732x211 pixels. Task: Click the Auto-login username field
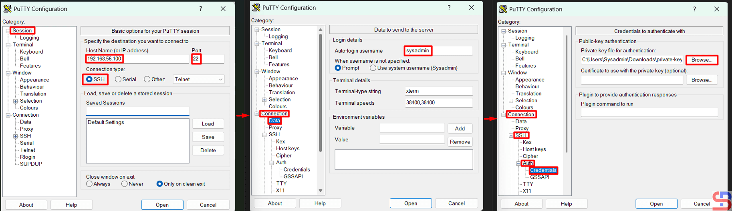pos(439,51)
